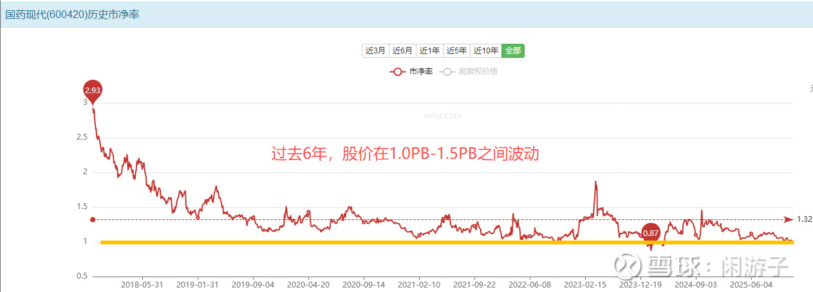Click x-axis date label 2023-02-15

tap(585, 284)
